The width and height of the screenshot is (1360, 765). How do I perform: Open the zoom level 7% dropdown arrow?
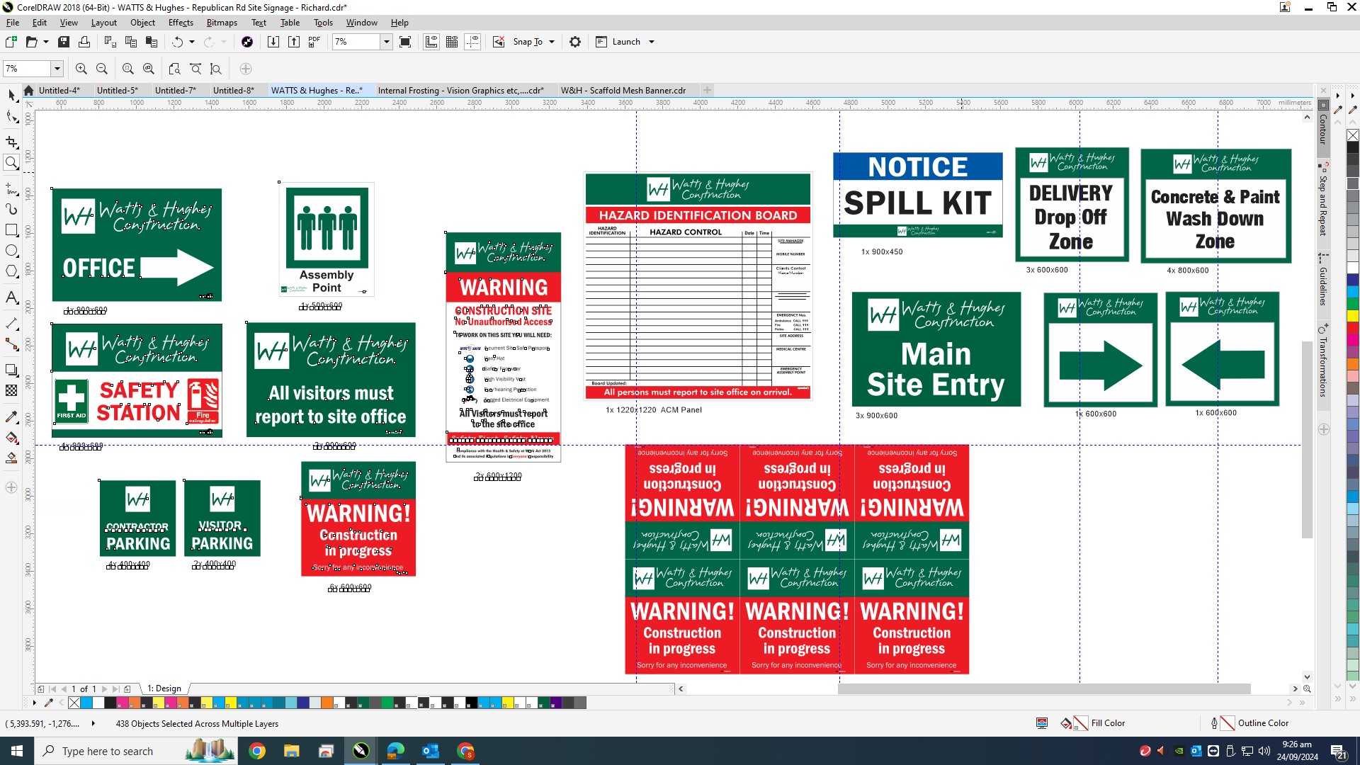(387, 42)
